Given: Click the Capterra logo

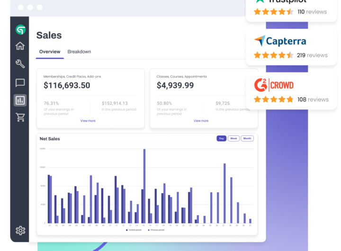Looking at the screenshot, I should click(x=280, y=41).
